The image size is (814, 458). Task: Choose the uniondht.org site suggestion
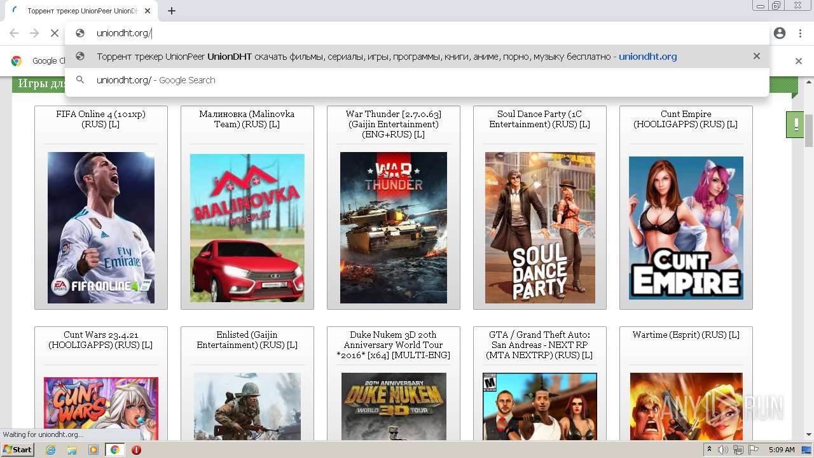tap(417, 56)
